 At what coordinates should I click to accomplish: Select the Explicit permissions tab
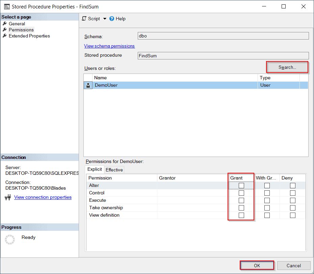[x=95, y=169]
